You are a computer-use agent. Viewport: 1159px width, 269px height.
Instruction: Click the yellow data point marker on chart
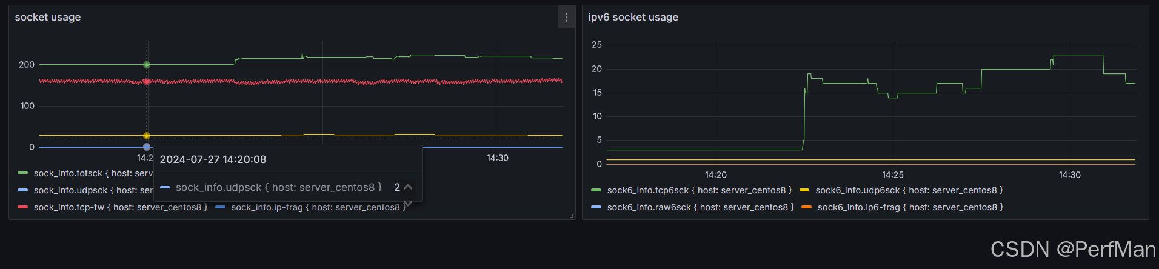(147, 136)
